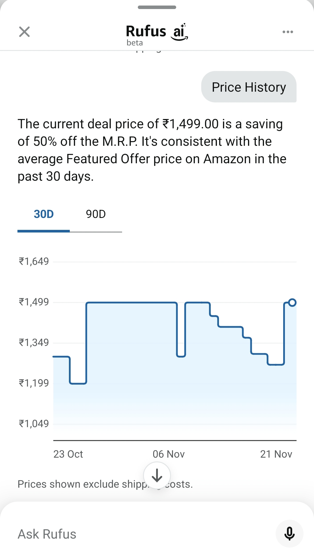Tap the ₹1,199 axis label
Image resolution: width=314 pixels, height=554 pixels.
(x=34, y=383)
